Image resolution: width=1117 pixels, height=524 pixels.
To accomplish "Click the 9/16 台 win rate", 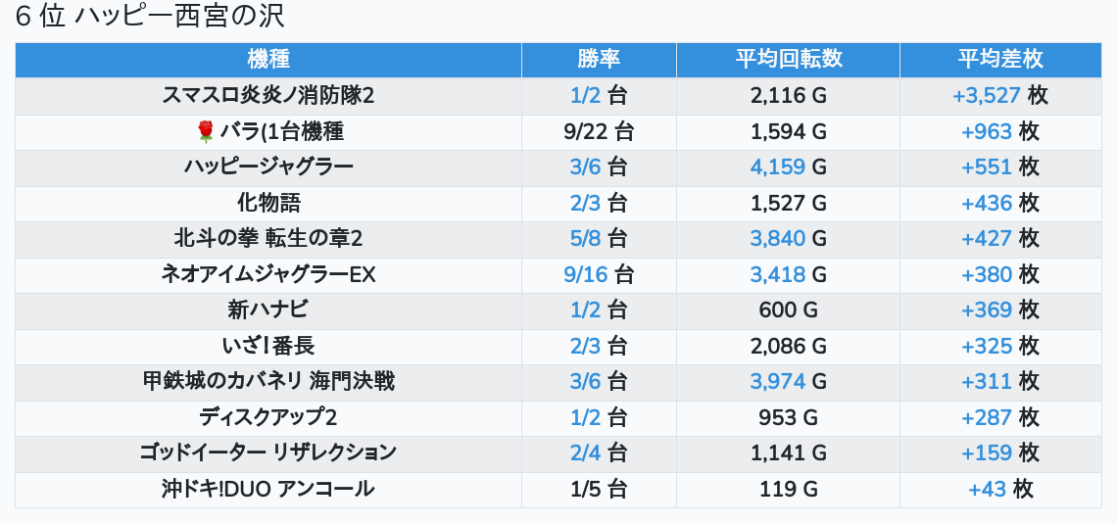I will [x=599, y=274].
